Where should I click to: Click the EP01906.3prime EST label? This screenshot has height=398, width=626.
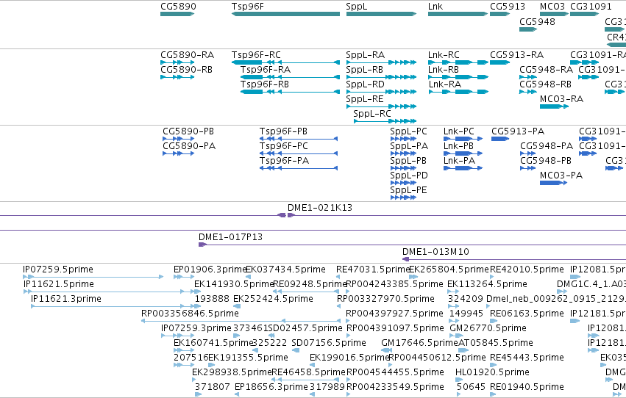pos(210,269)
